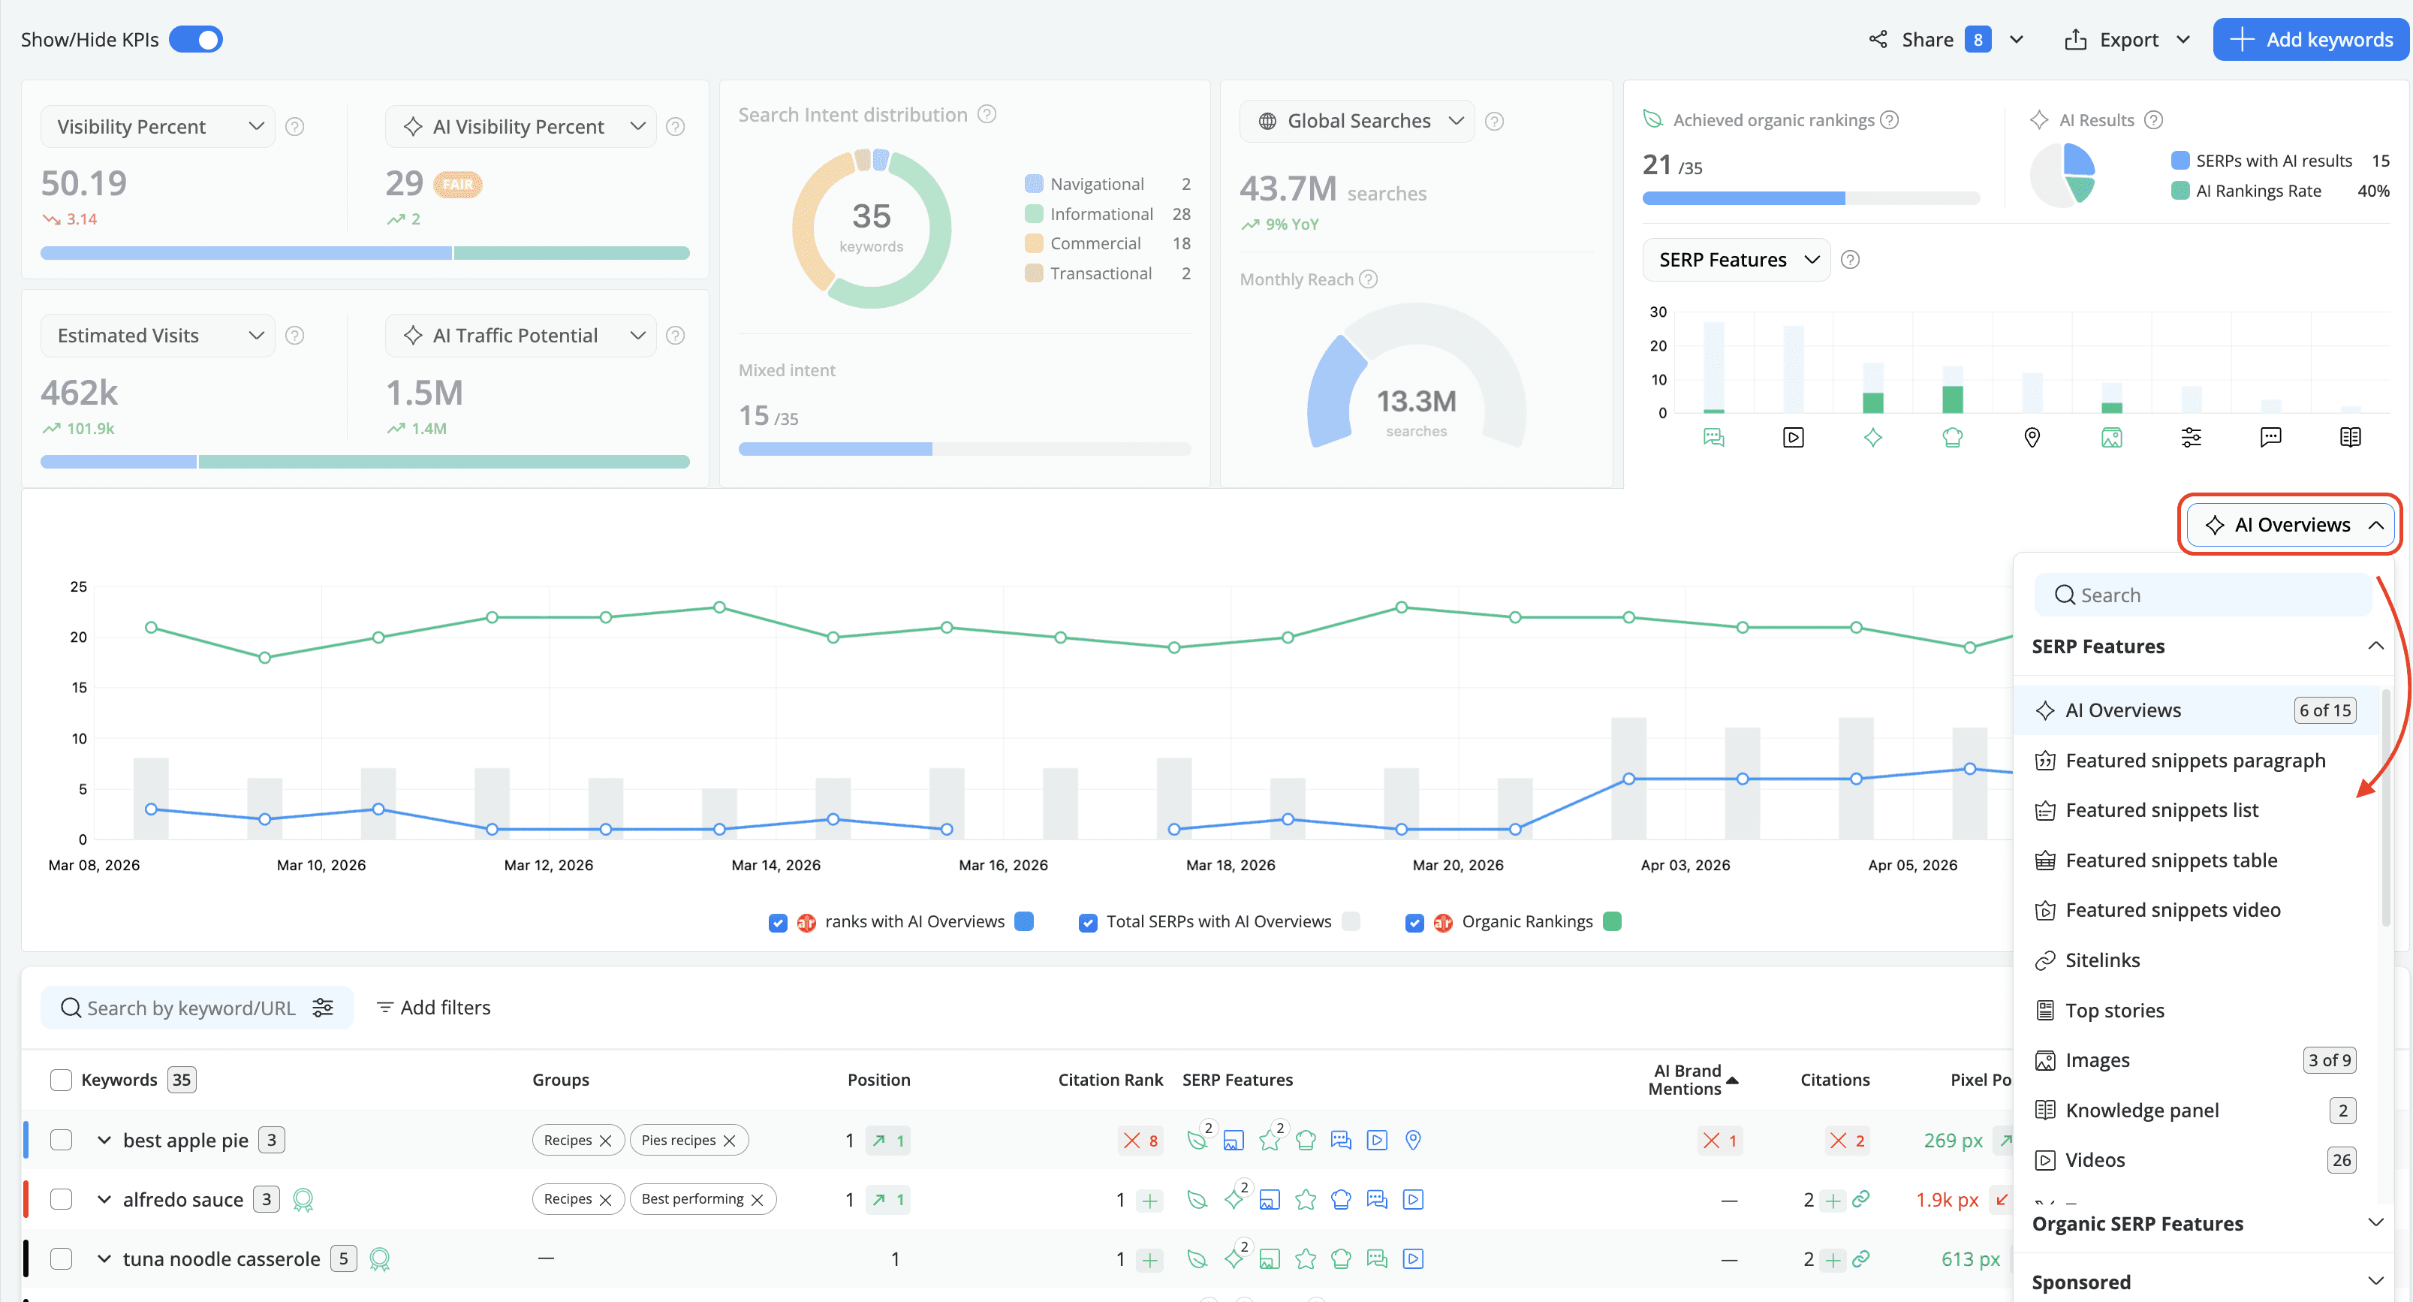Viewport: 2413px width, 1302px height.
Task: Open the Visibility Percent metric dropdown
Action: point(156,125)
